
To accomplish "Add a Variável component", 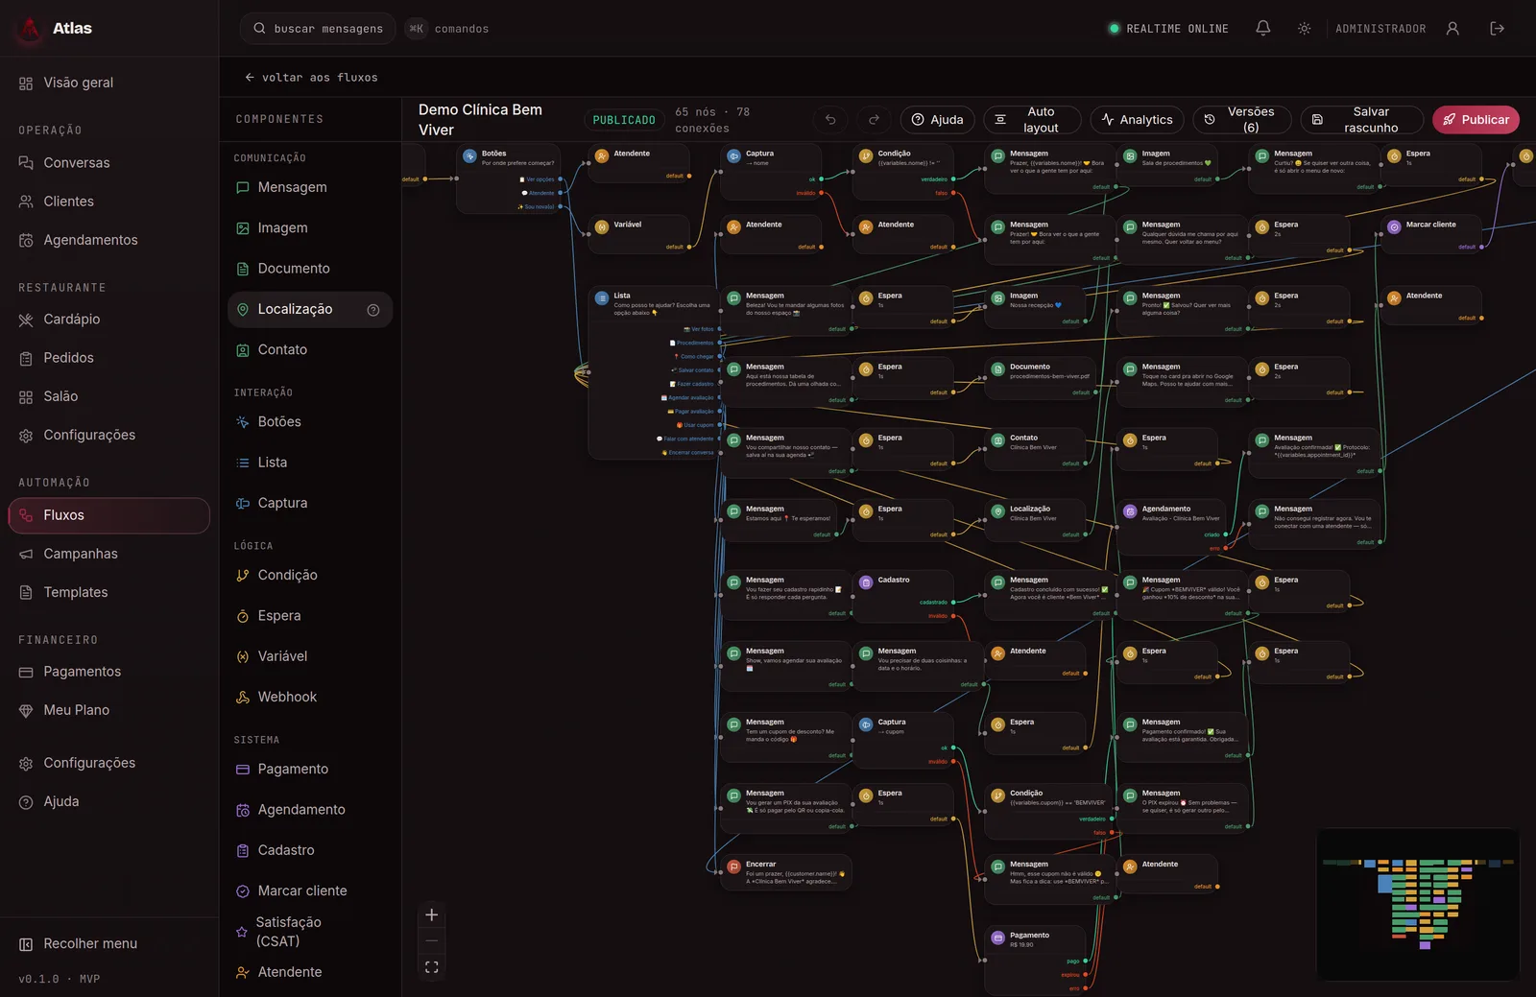I will pos(310,656).
